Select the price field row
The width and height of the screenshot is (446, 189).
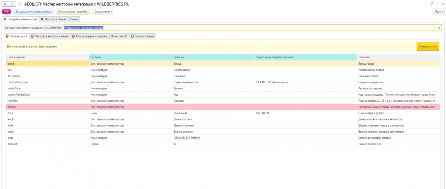tap(223, 113)
